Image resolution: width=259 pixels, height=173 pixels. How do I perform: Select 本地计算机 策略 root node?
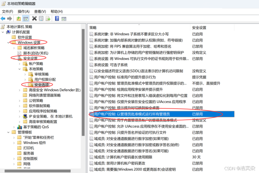[x=19, y=27]
